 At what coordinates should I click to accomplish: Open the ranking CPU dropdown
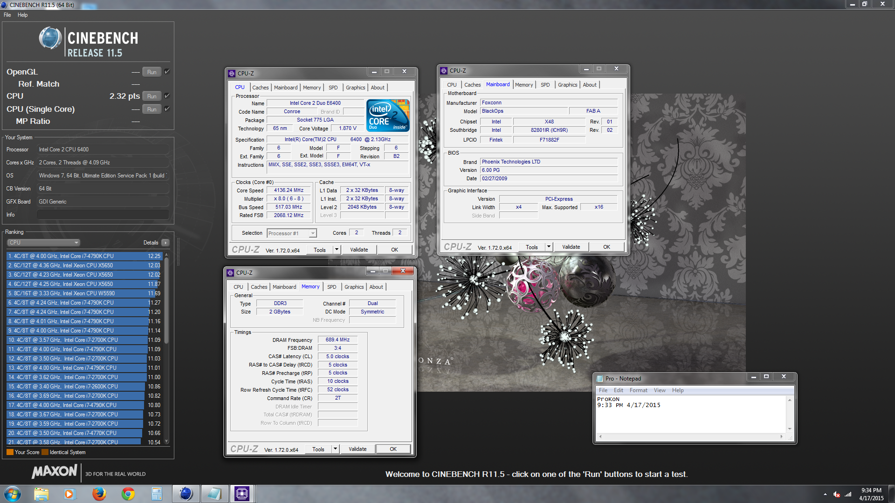pyautogui.click(x=44, y=243)
